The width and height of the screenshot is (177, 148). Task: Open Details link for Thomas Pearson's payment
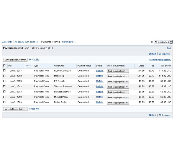click(x=100, y=87)
